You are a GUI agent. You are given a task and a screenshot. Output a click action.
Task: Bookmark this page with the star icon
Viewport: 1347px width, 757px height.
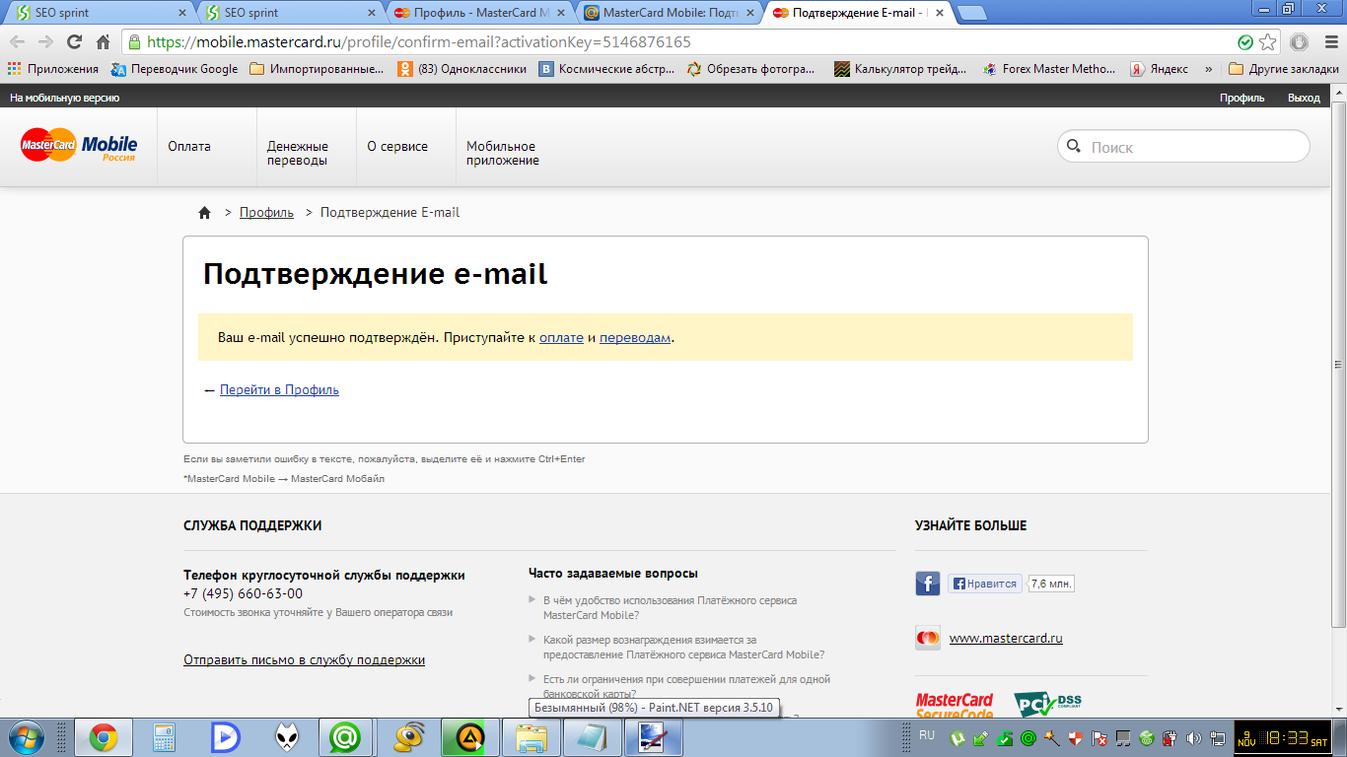point(1268,42)
